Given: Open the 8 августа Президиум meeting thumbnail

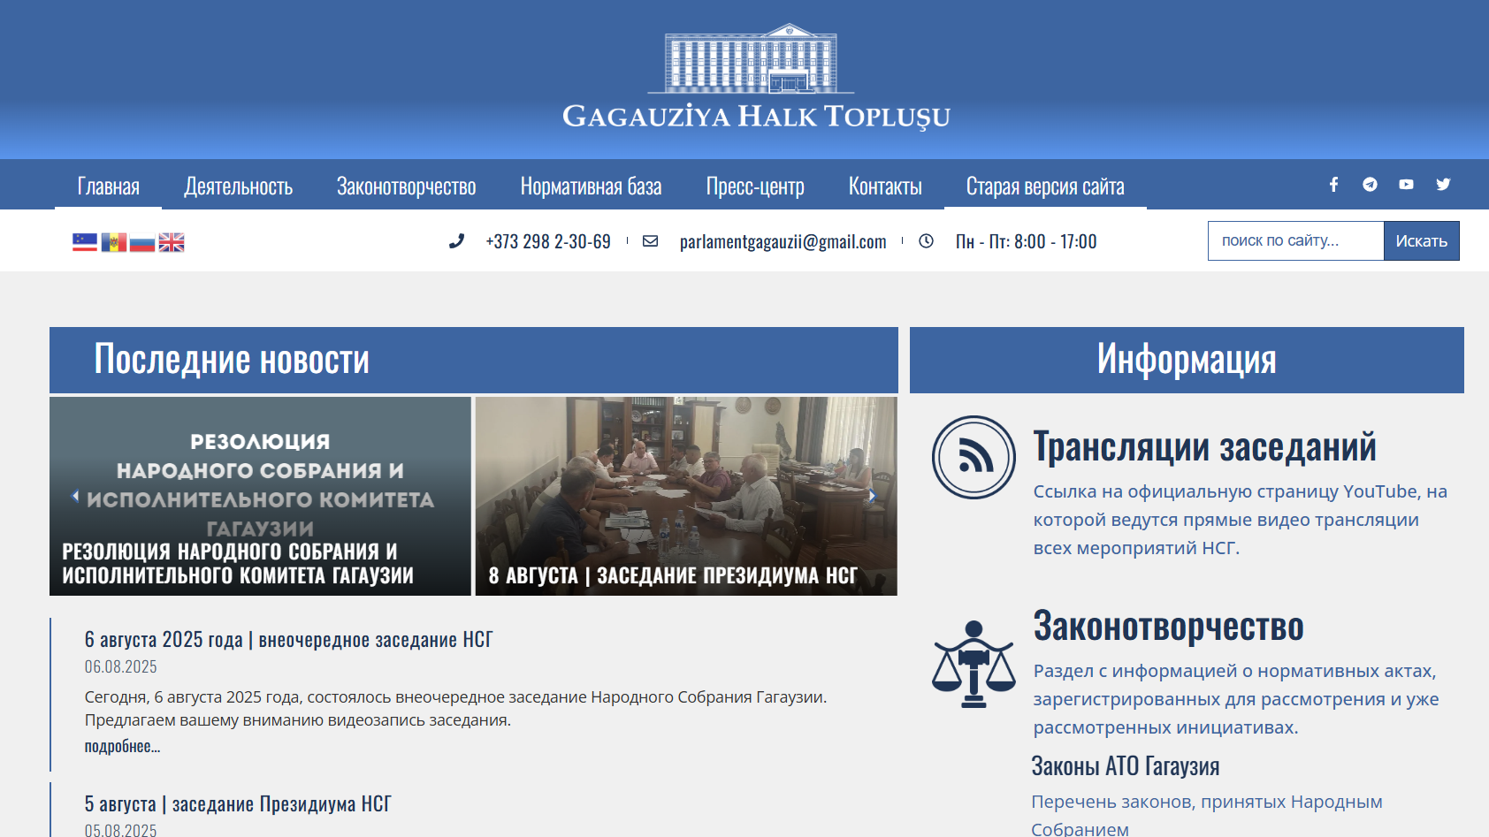Looking at the screenshot, I should [x=686, y=496].
